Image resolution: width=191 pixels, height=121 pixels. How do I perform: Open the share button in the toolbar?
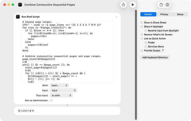123,5
